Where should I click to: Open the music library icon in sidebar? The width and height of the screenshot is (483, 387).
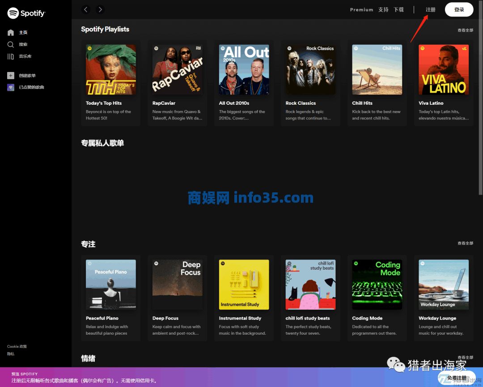[10, 56]
